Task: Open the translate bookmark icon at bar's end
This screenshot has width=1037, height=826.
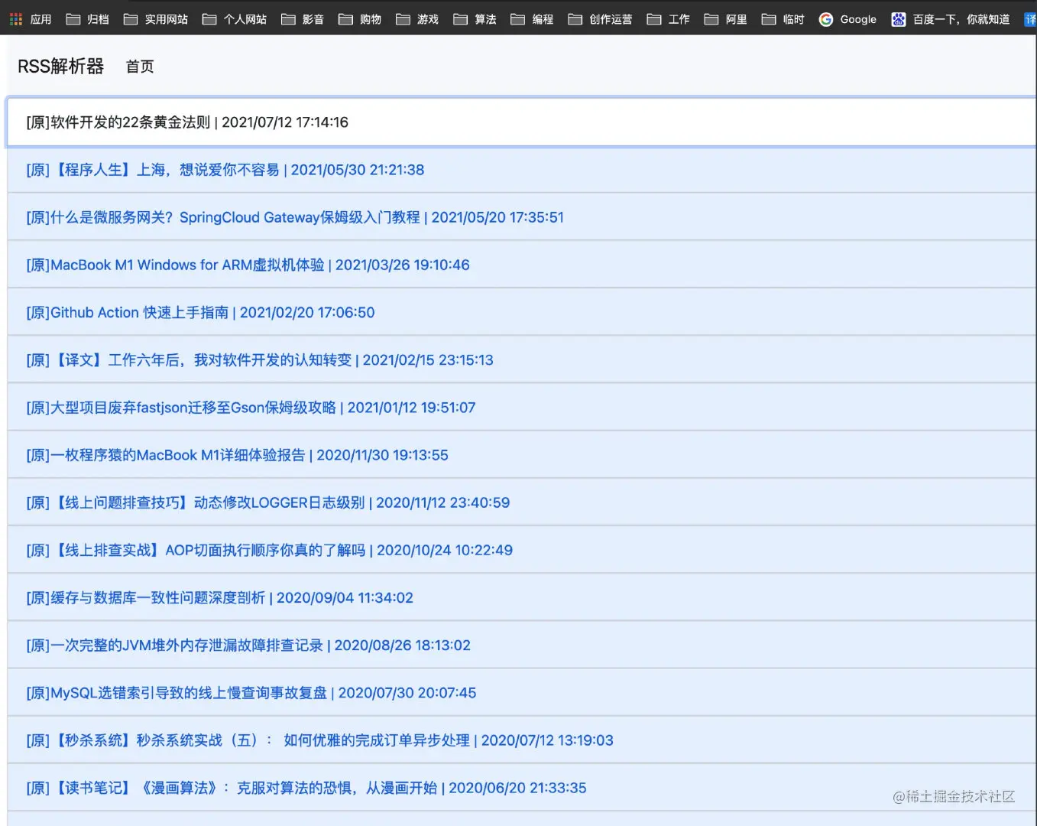Action: 1030,19
